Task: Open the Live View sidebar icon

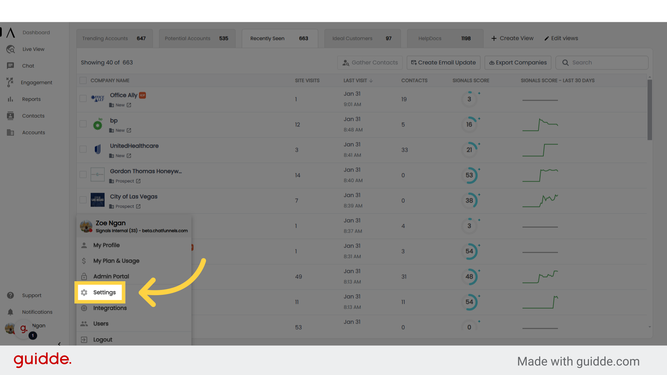Action: click(x=10, y=49)
